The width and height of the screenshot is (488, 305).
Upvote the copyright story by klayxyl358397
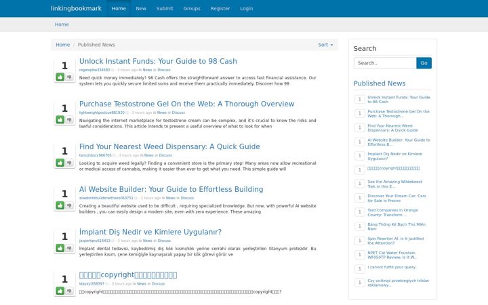tap(60, 291)
